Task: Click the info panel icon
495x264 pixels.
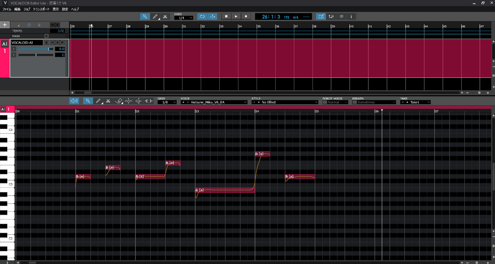Action: (x=351, y=17)
